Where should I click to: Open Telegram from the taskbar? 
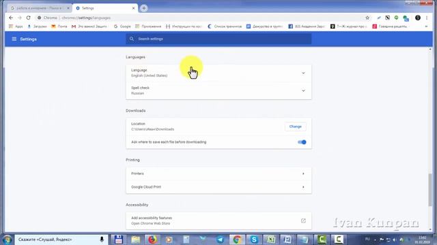pos(220,240)
